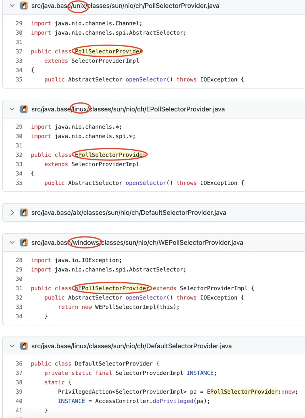Click the file icon beside linux DefaultSelectorProvider.java
305x418 pixels.
24,346
